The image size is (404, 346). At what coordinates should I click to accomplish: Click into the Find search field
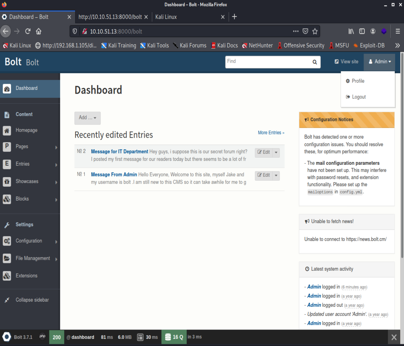(x=267, y=62)
